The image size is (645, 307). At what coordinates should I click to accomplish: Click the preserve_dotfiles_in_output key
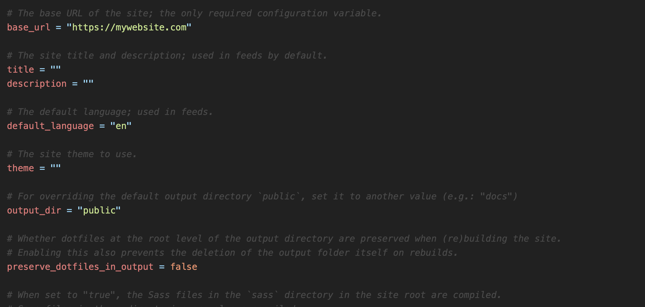tap(80, 267)
